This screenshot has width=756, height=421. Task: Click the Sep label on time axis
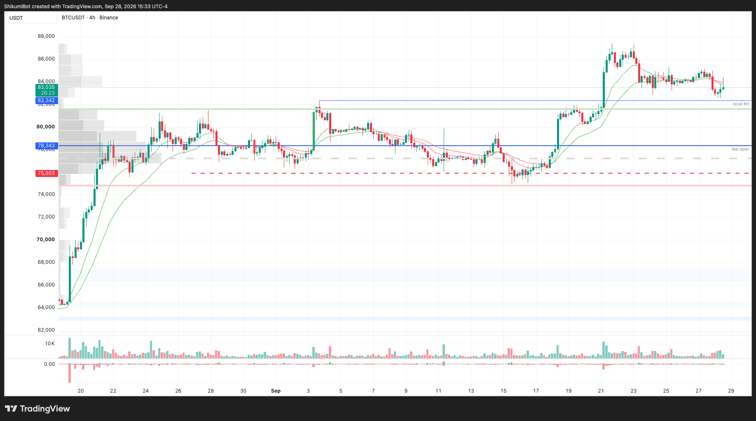click(276, 391)
